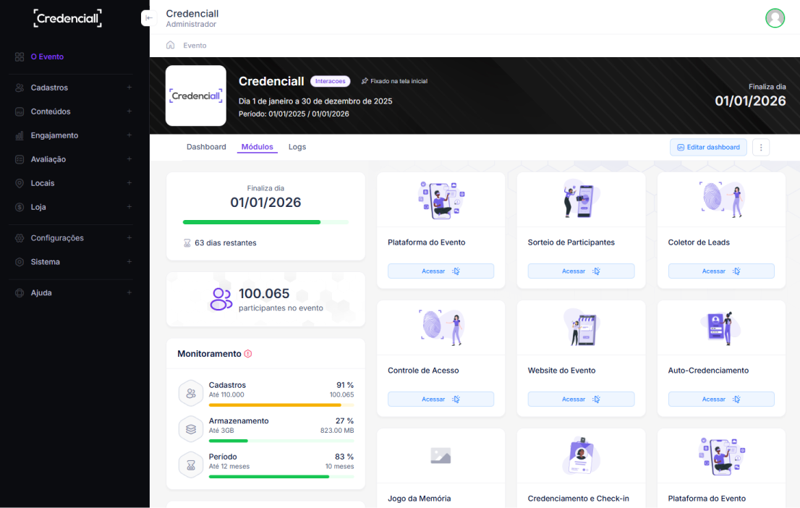Click the Credenciall event logo thumbnail
The height and width of the screenshot is (508, 800).
tap(196, 96)
